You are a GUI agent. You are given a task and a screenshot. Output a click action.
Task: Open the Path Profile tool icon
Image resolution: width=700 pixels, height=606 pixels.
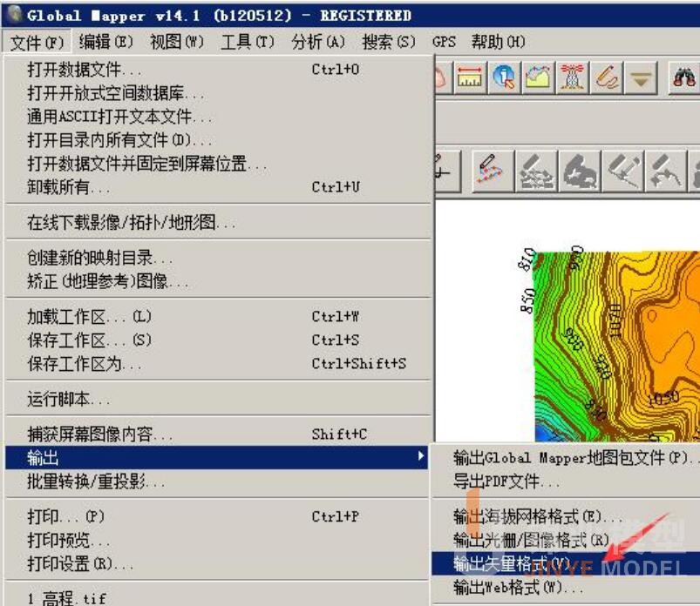[x=538, y=77]
